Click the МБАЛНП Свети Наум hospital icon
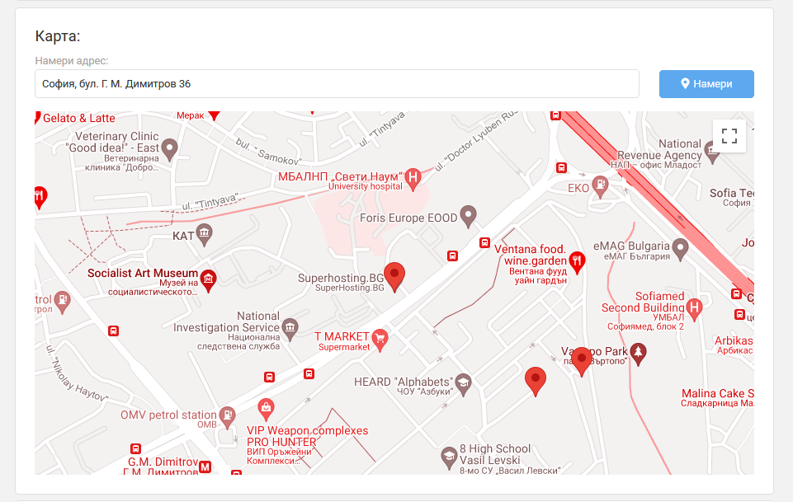 (x=413, y=180)
